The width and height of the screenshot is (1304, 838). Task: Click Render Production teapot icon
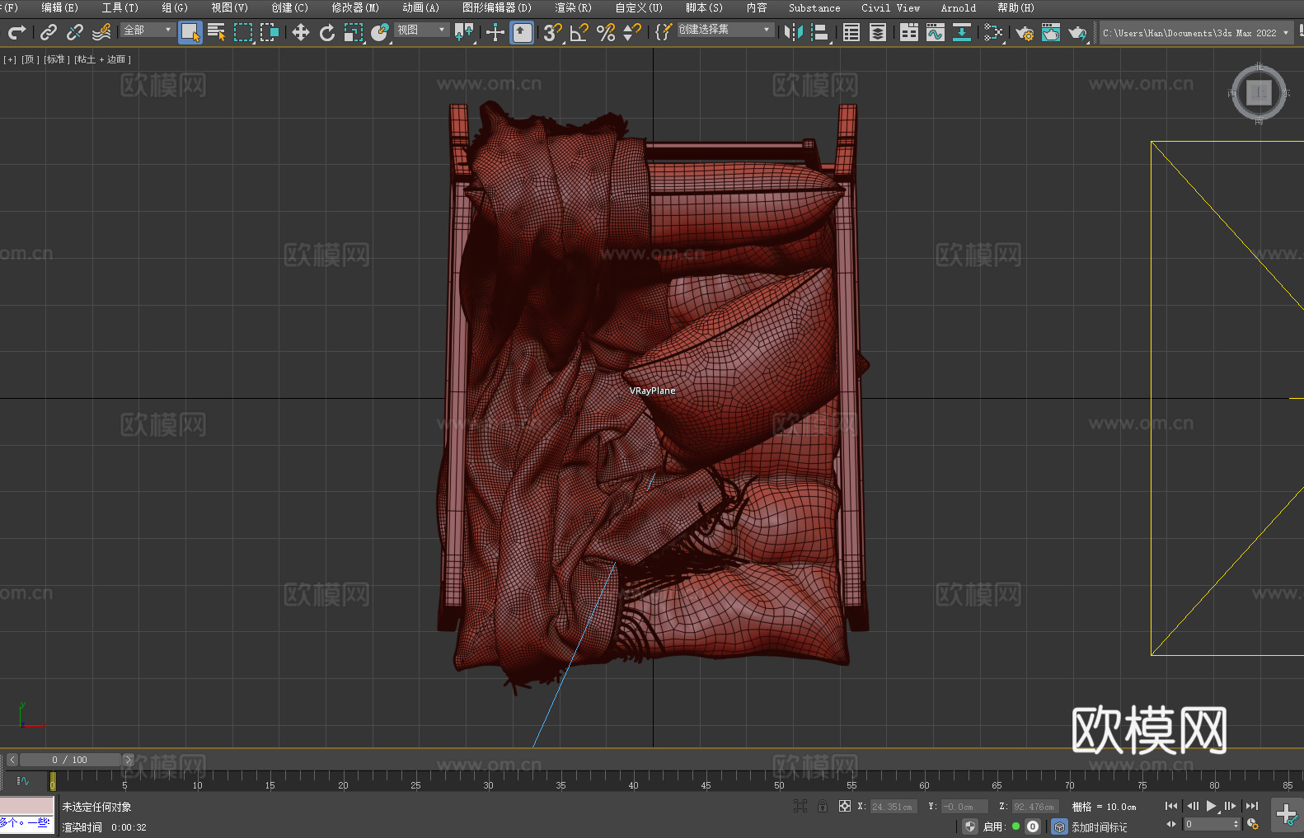(x=1077, y=33)
